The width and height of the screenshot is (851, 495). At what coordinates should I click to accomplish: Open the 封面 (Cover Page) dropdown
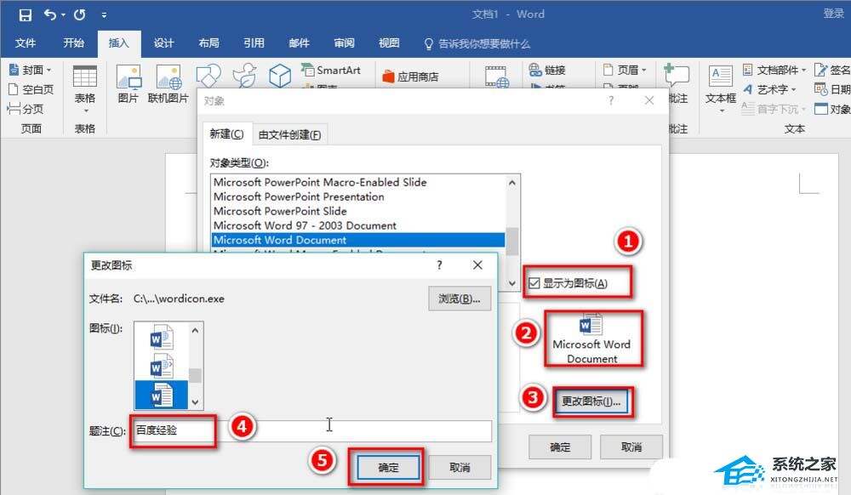28,69
